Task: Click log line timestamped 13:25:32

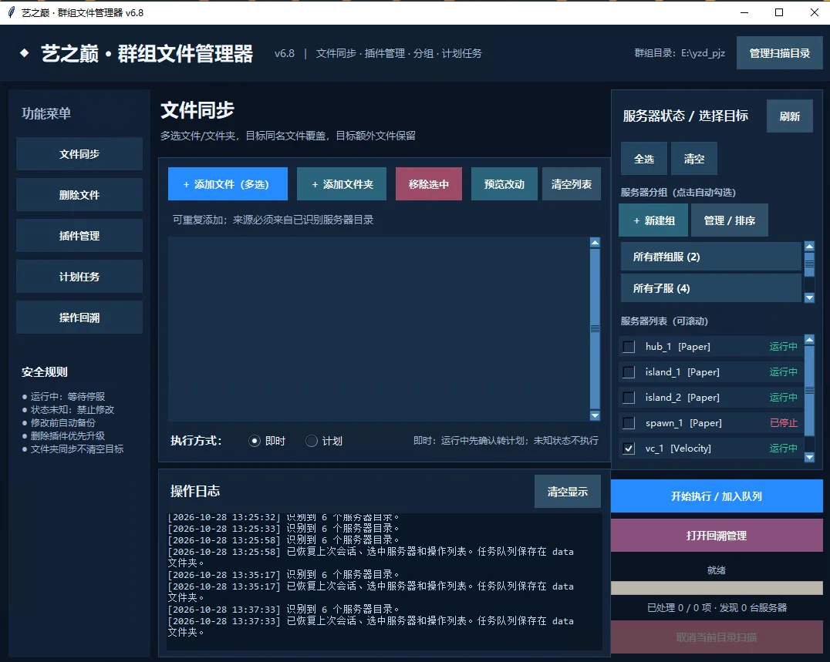Action: (283, 517)
